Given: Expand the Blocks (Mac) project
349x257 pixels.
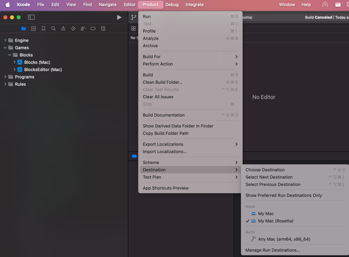Looking at the screenshot, I should (15, 62).
